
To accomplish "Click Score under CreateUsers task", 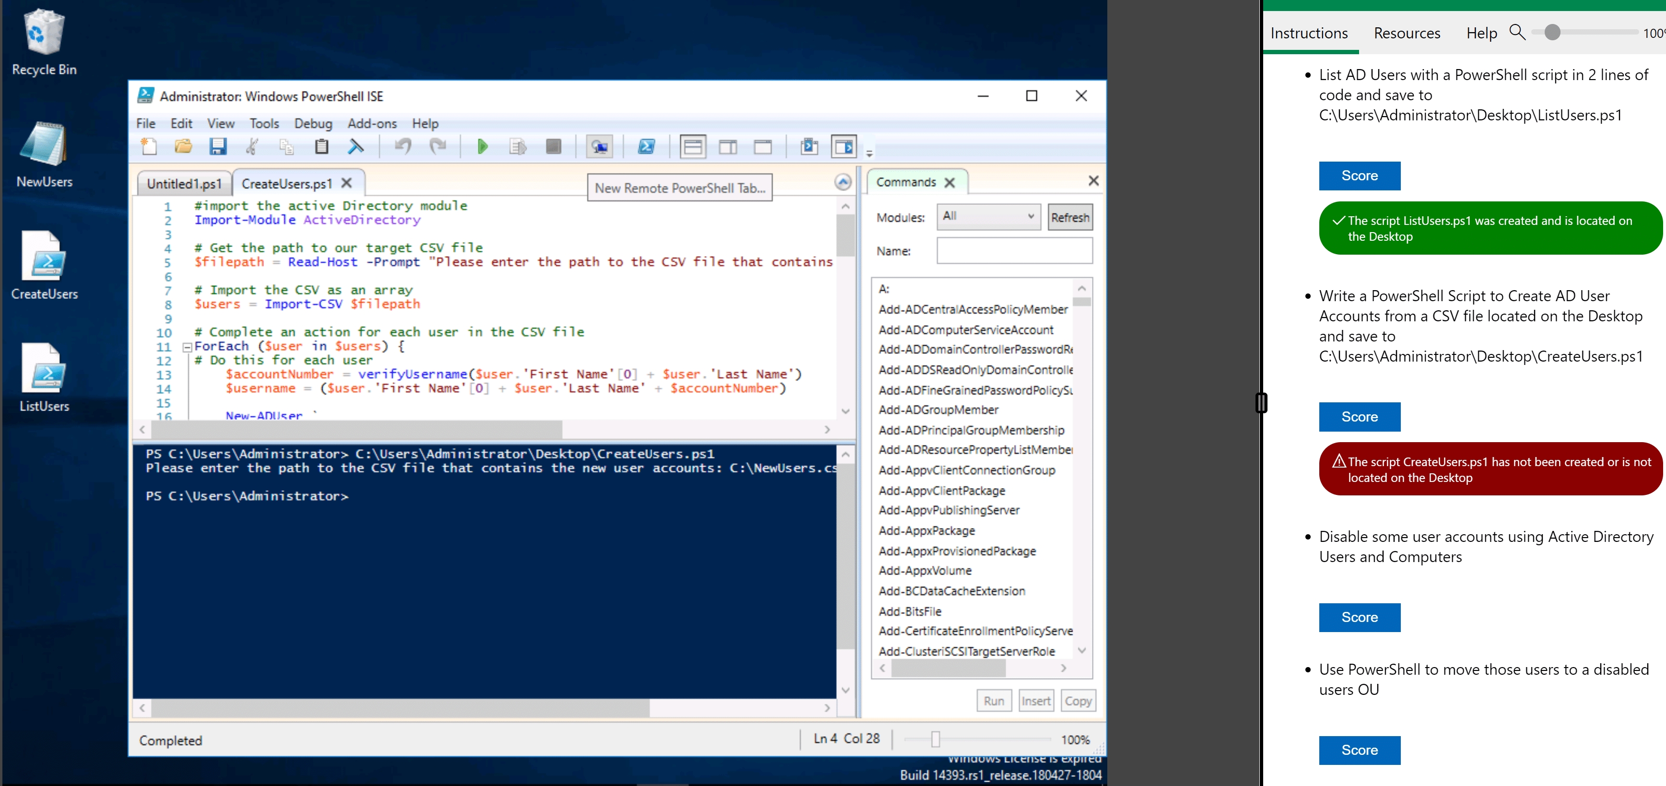I will point(1359,417).
